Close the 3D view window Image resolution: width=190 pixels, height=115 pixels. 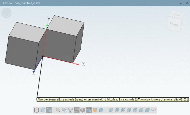click(x=187, y=3)
